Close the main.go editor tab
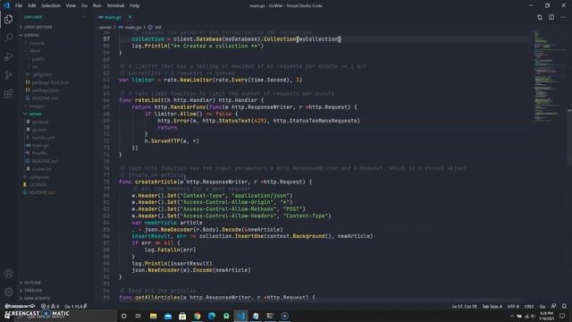Image resolution: width=572 pixels, height=322 pixels. click(x=130, y=17)
